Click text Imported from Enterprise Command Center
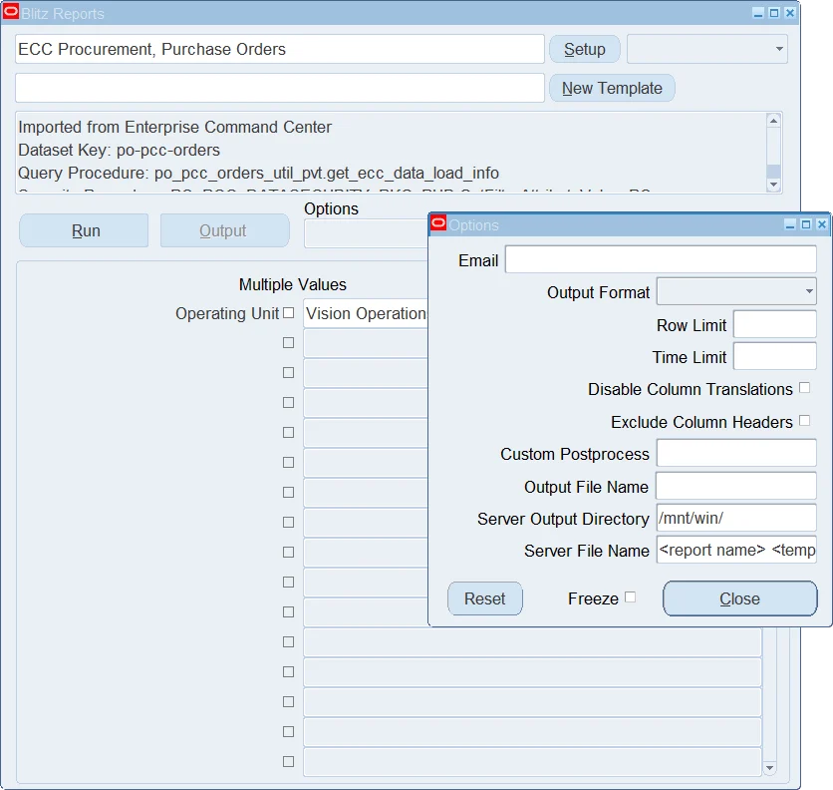The image size is (833, 790). (174, 127)
